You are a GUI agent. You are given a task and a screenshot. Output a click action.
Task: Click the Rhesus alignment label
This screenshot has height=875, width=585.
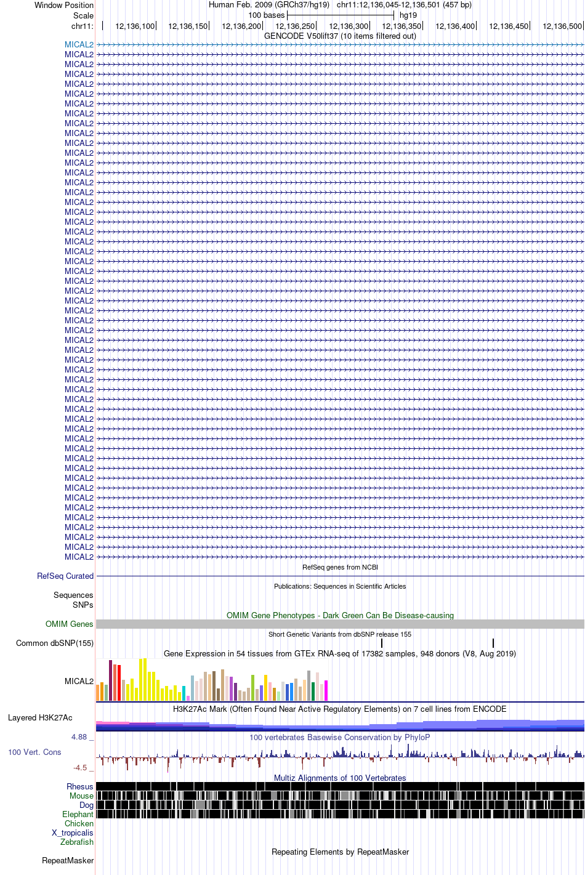pyautogui.click(x=80, y=786)
